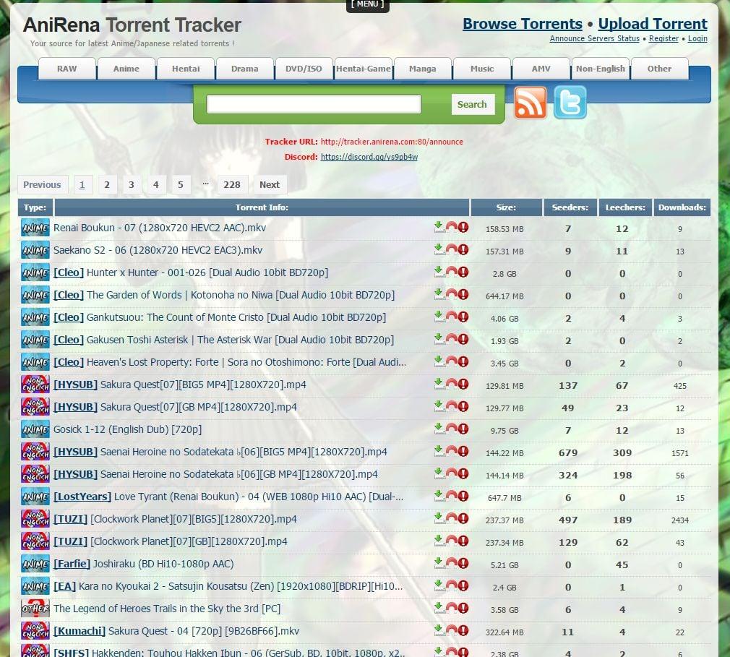Download Love Tyrant - 04 torrent file

click(439, 495)
